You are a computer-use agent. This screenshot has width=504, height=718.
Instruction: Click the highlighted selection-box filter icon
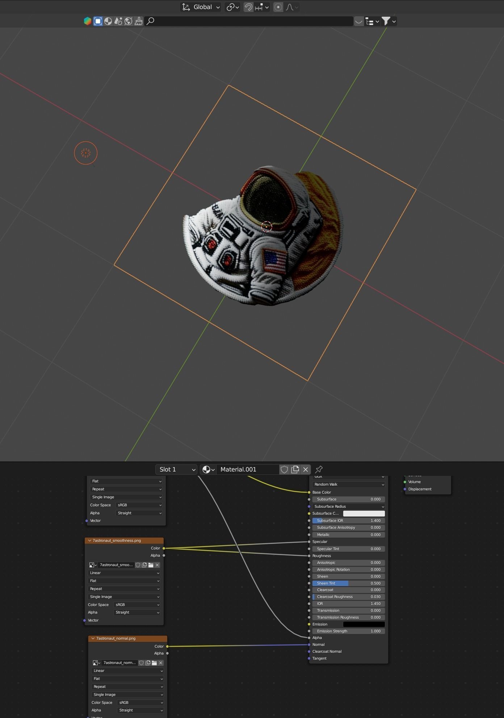[x=98, y=21]
